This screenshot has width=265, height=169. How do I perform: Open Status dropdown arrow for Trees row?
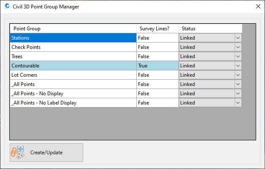(x=238, y=56)
